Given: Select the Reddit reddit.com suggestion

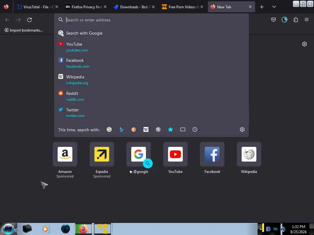Looking at the screenshot, I should [x=151, y=96].
